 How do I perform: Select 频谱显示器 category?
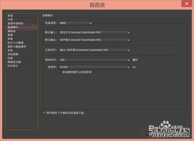click(x=14, y=62)
